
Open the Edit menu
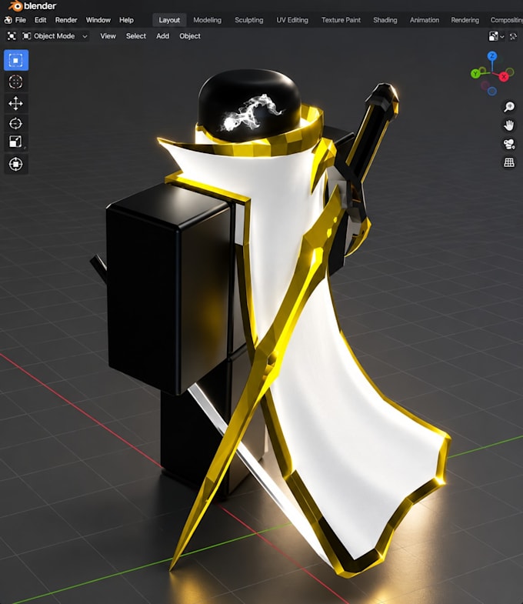41,20
